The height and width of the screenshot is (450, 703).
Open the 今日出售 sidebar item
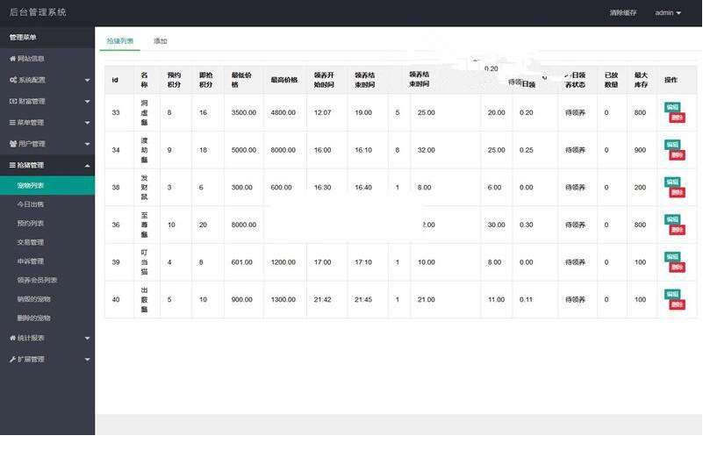47,204
